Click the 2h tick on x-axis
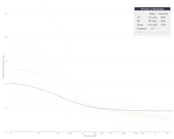This screenshot has height=139, width=174. coord(167,133)
